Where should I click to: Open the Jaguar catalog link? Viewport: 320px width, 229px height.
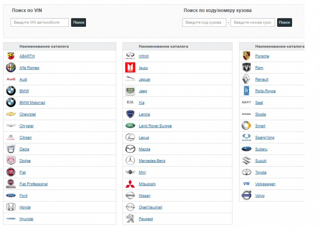click(x=144, y=79)
